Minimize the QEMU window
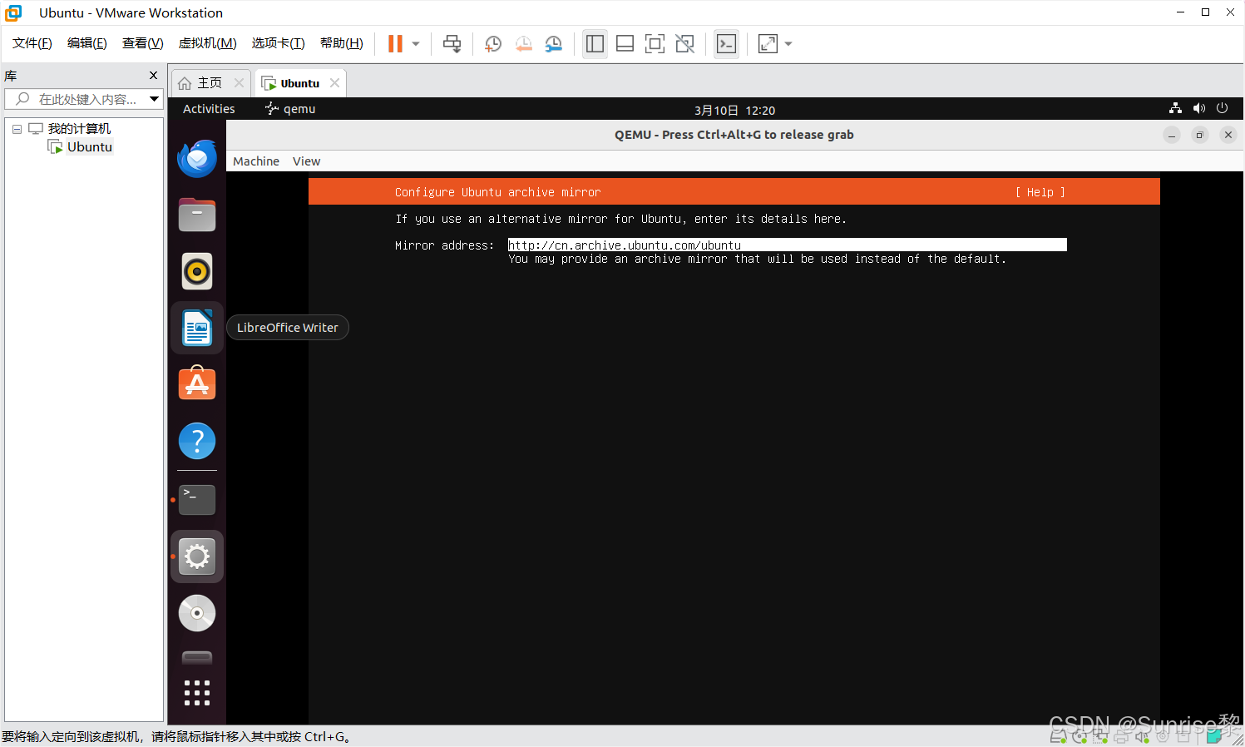 (1172, 135)
